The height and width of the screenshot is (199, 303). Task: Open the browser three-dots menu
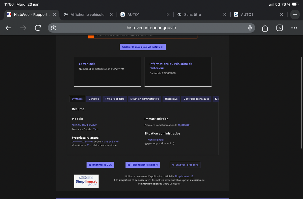coord(294,28)
